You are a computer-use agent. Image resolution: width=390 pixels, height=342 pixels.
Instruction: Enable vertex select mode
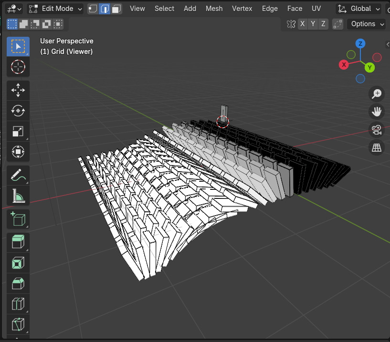click(93, 9)
